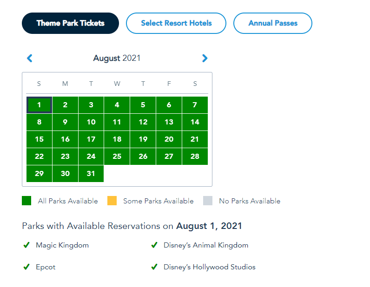Image resolution: width=370 pixels, height=287 pixels.
Task: Open the Select Resort Hotels tab
Action: click(176, 23)
